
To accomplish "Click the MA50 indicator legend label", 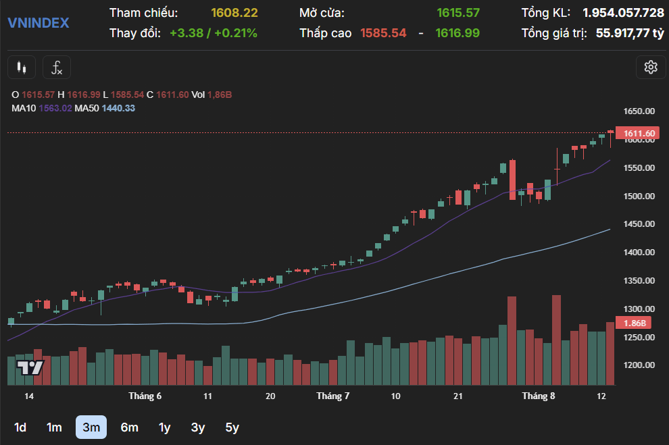I will pos(86,108).
